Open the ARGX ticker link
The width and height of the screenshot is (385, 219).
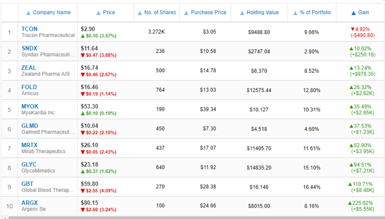click(x=29, y=203)
